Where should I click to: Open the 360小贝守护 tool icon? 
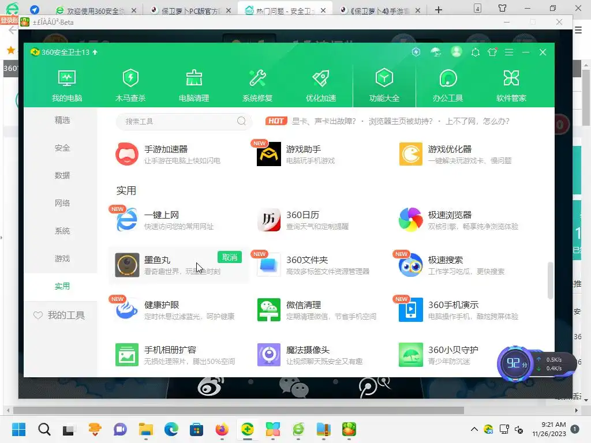point(410,355)
